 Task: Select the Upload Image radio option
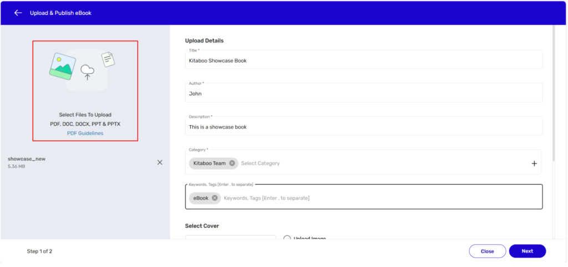[287, 238]
